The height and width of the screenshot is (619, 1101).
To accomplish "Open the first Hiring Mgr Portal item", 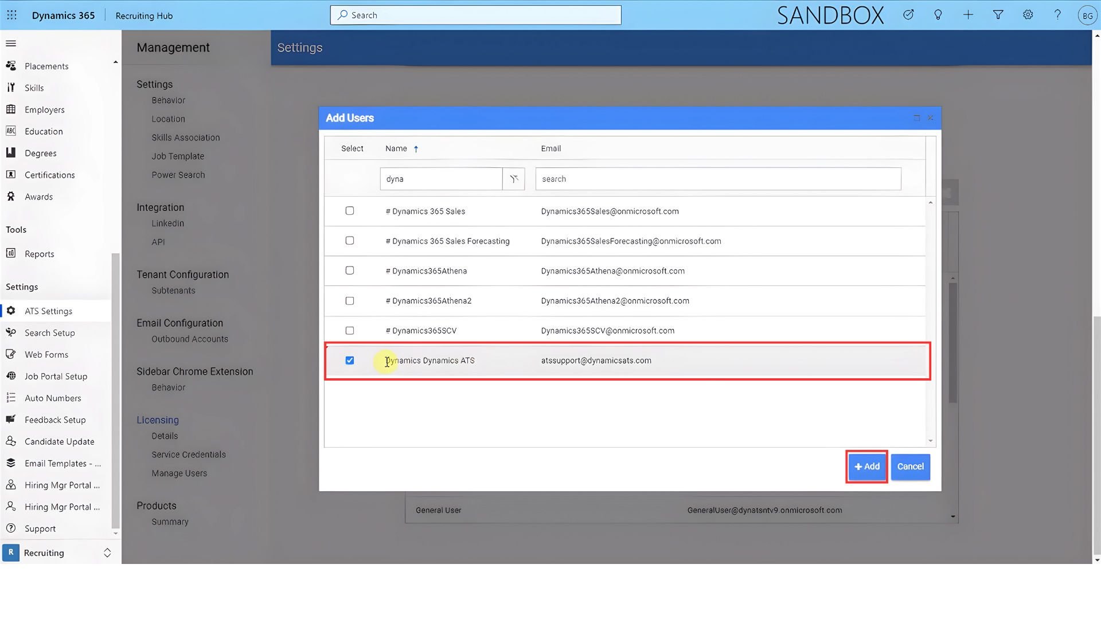I will (x=62, y=485).
